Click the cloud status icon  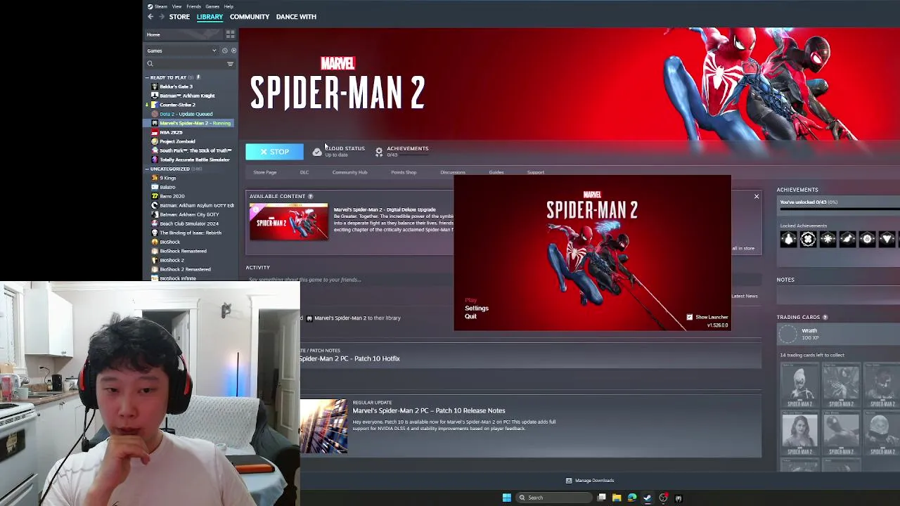point(317,152)
